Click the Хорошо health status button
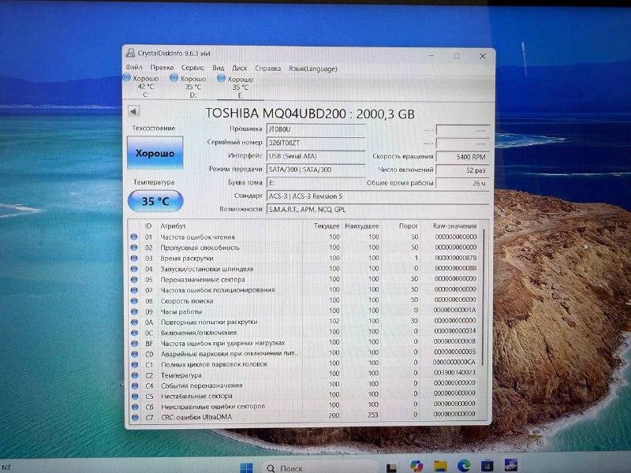Viewport: 631px width, 473px height. tap(155, 154)
